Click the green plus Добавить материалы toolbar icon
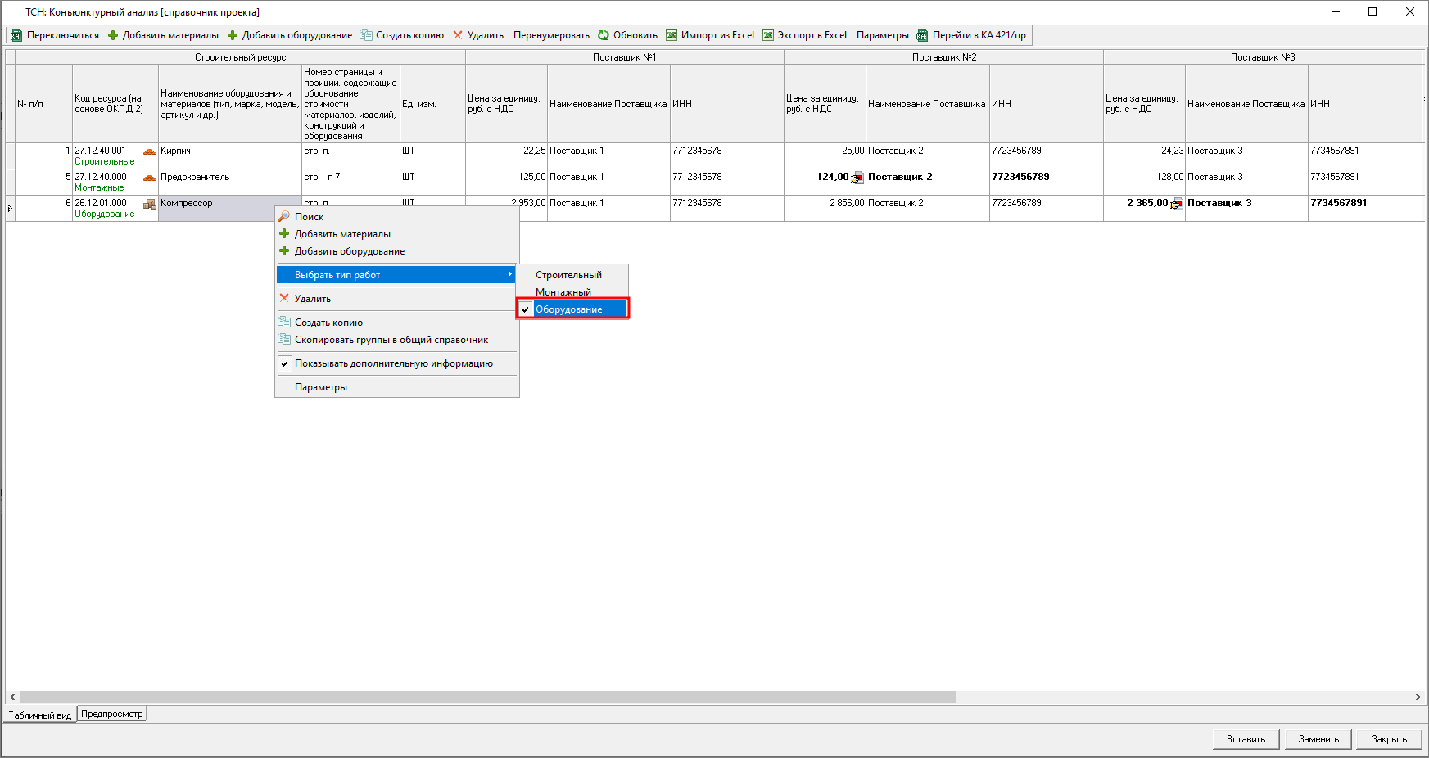This screenshot has height=758, width=1429. pos(113,35)
